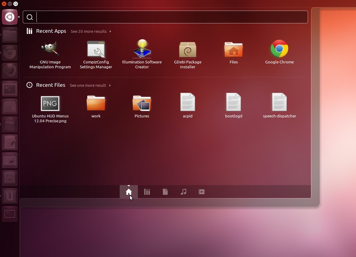Open the Applications lens
Image resolution: width=356 pixels, height=257 pixels.
tap(147, 192)
